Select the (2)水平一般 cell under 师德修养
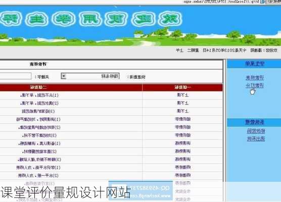281x202 pixels. coord(38,176)
